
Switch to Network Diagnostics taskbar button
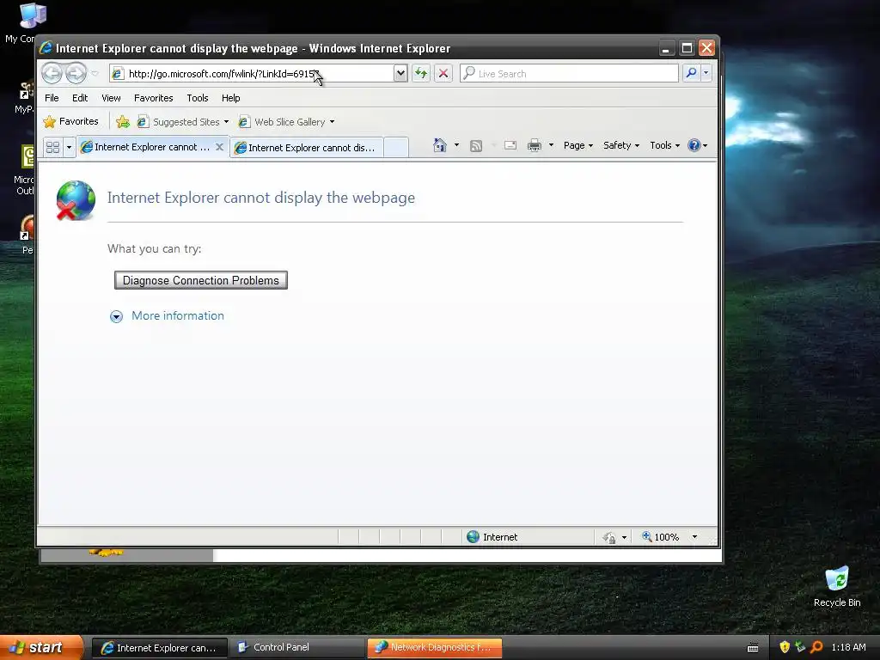click(434, 648)
